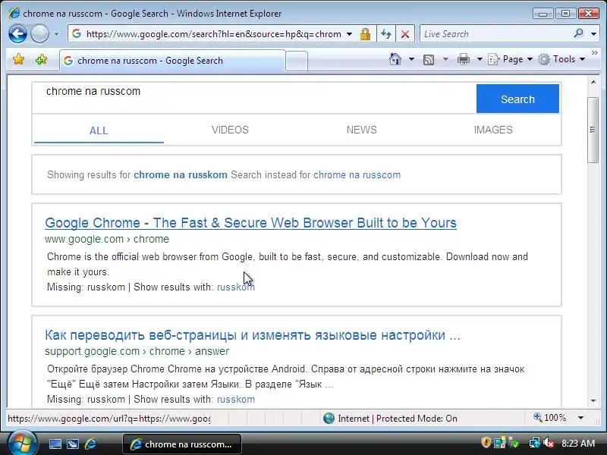
Task: Open the Windows Start orb
Action: [21, 443]
